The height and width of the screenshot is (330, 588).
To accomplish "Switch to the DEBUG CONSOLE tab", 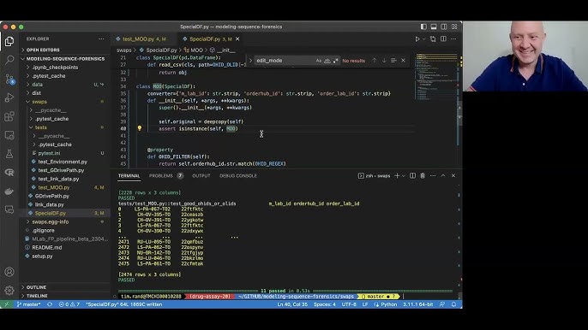I will [238, 175].
